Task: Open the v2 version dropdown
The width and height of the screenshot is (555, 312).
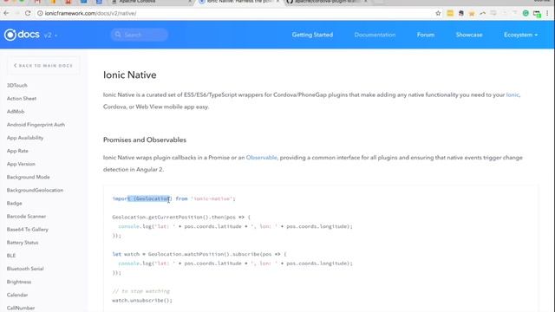Action: pyautogui.click(x=50, y=35)
